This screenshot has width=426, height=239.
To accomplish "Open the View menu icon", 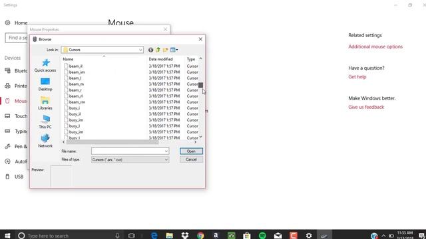I will [174, 50].
